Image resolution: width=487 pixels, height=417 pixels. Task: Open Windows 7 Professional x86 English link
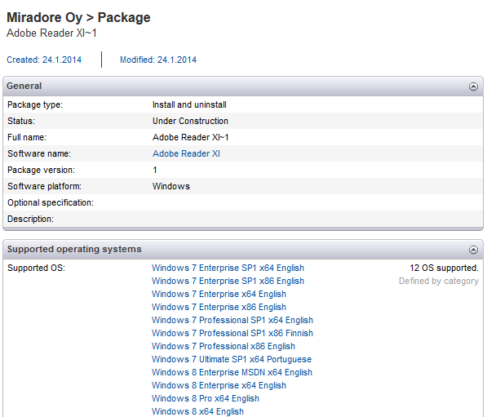[224, 346]
